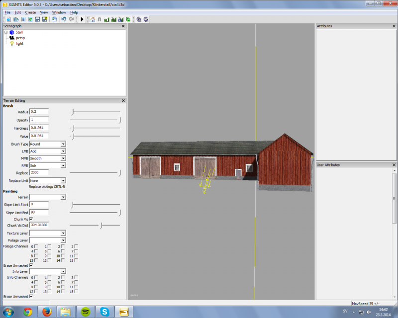Click the black Play triangle icon
The image size is (398, 318).
(82, 19)
